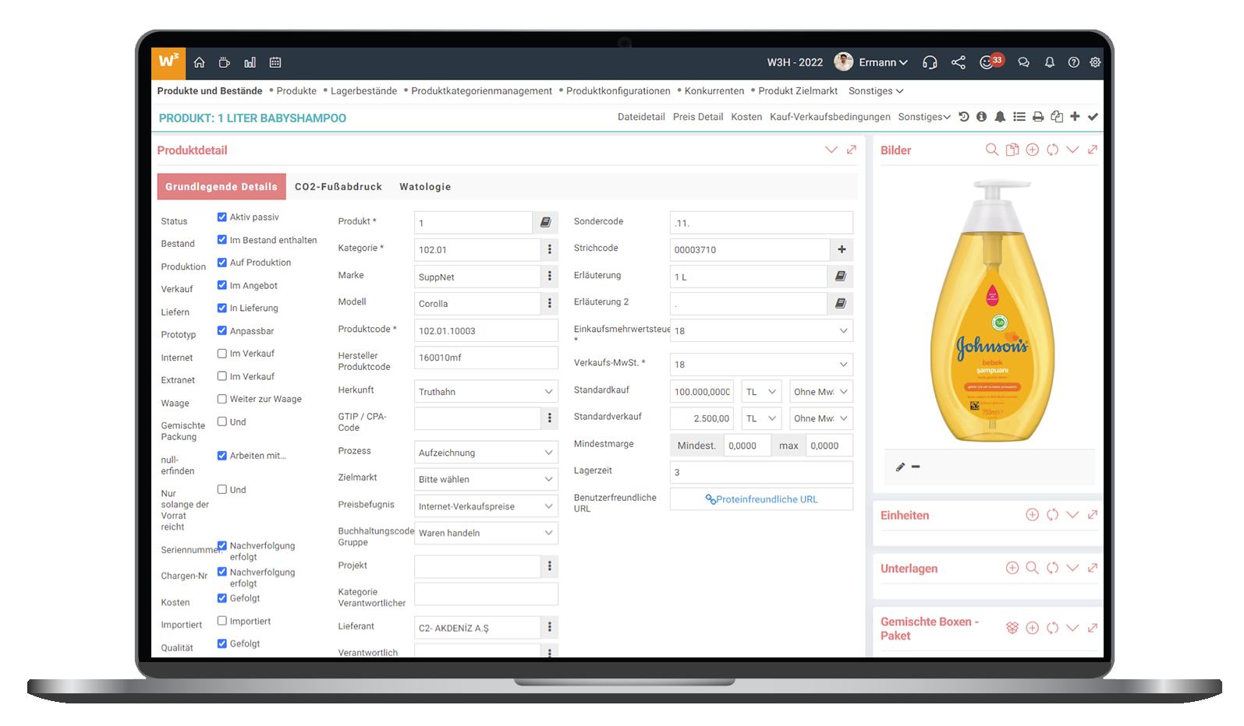Open the Dateidetail link
Screen dimensions: 1244x726
pos(641,117)
